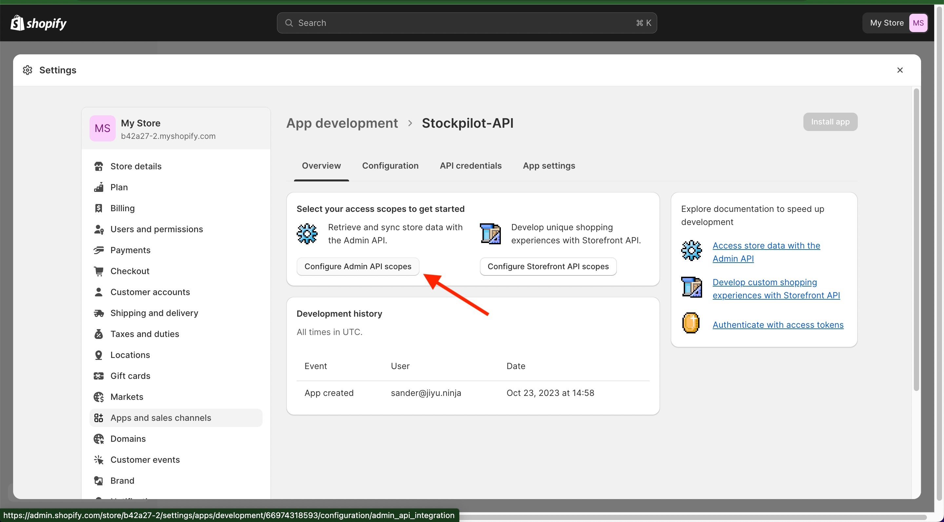The width and height of the screenshot is (944, 522).
Task: Open Develop custom shopping experiences link
Action: (776, 289)
